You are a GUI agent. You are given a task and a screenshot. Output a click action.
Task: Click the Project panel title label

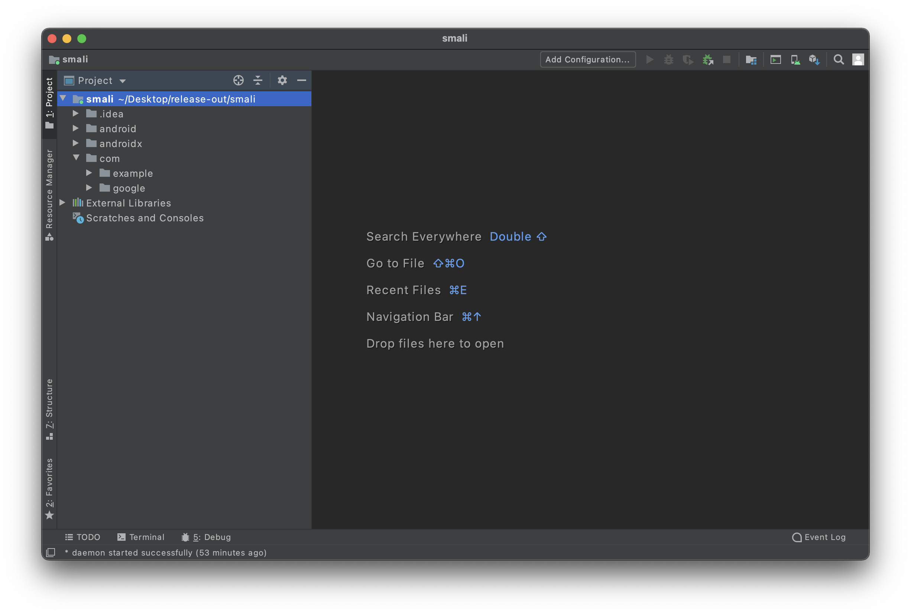pos(95,81)
